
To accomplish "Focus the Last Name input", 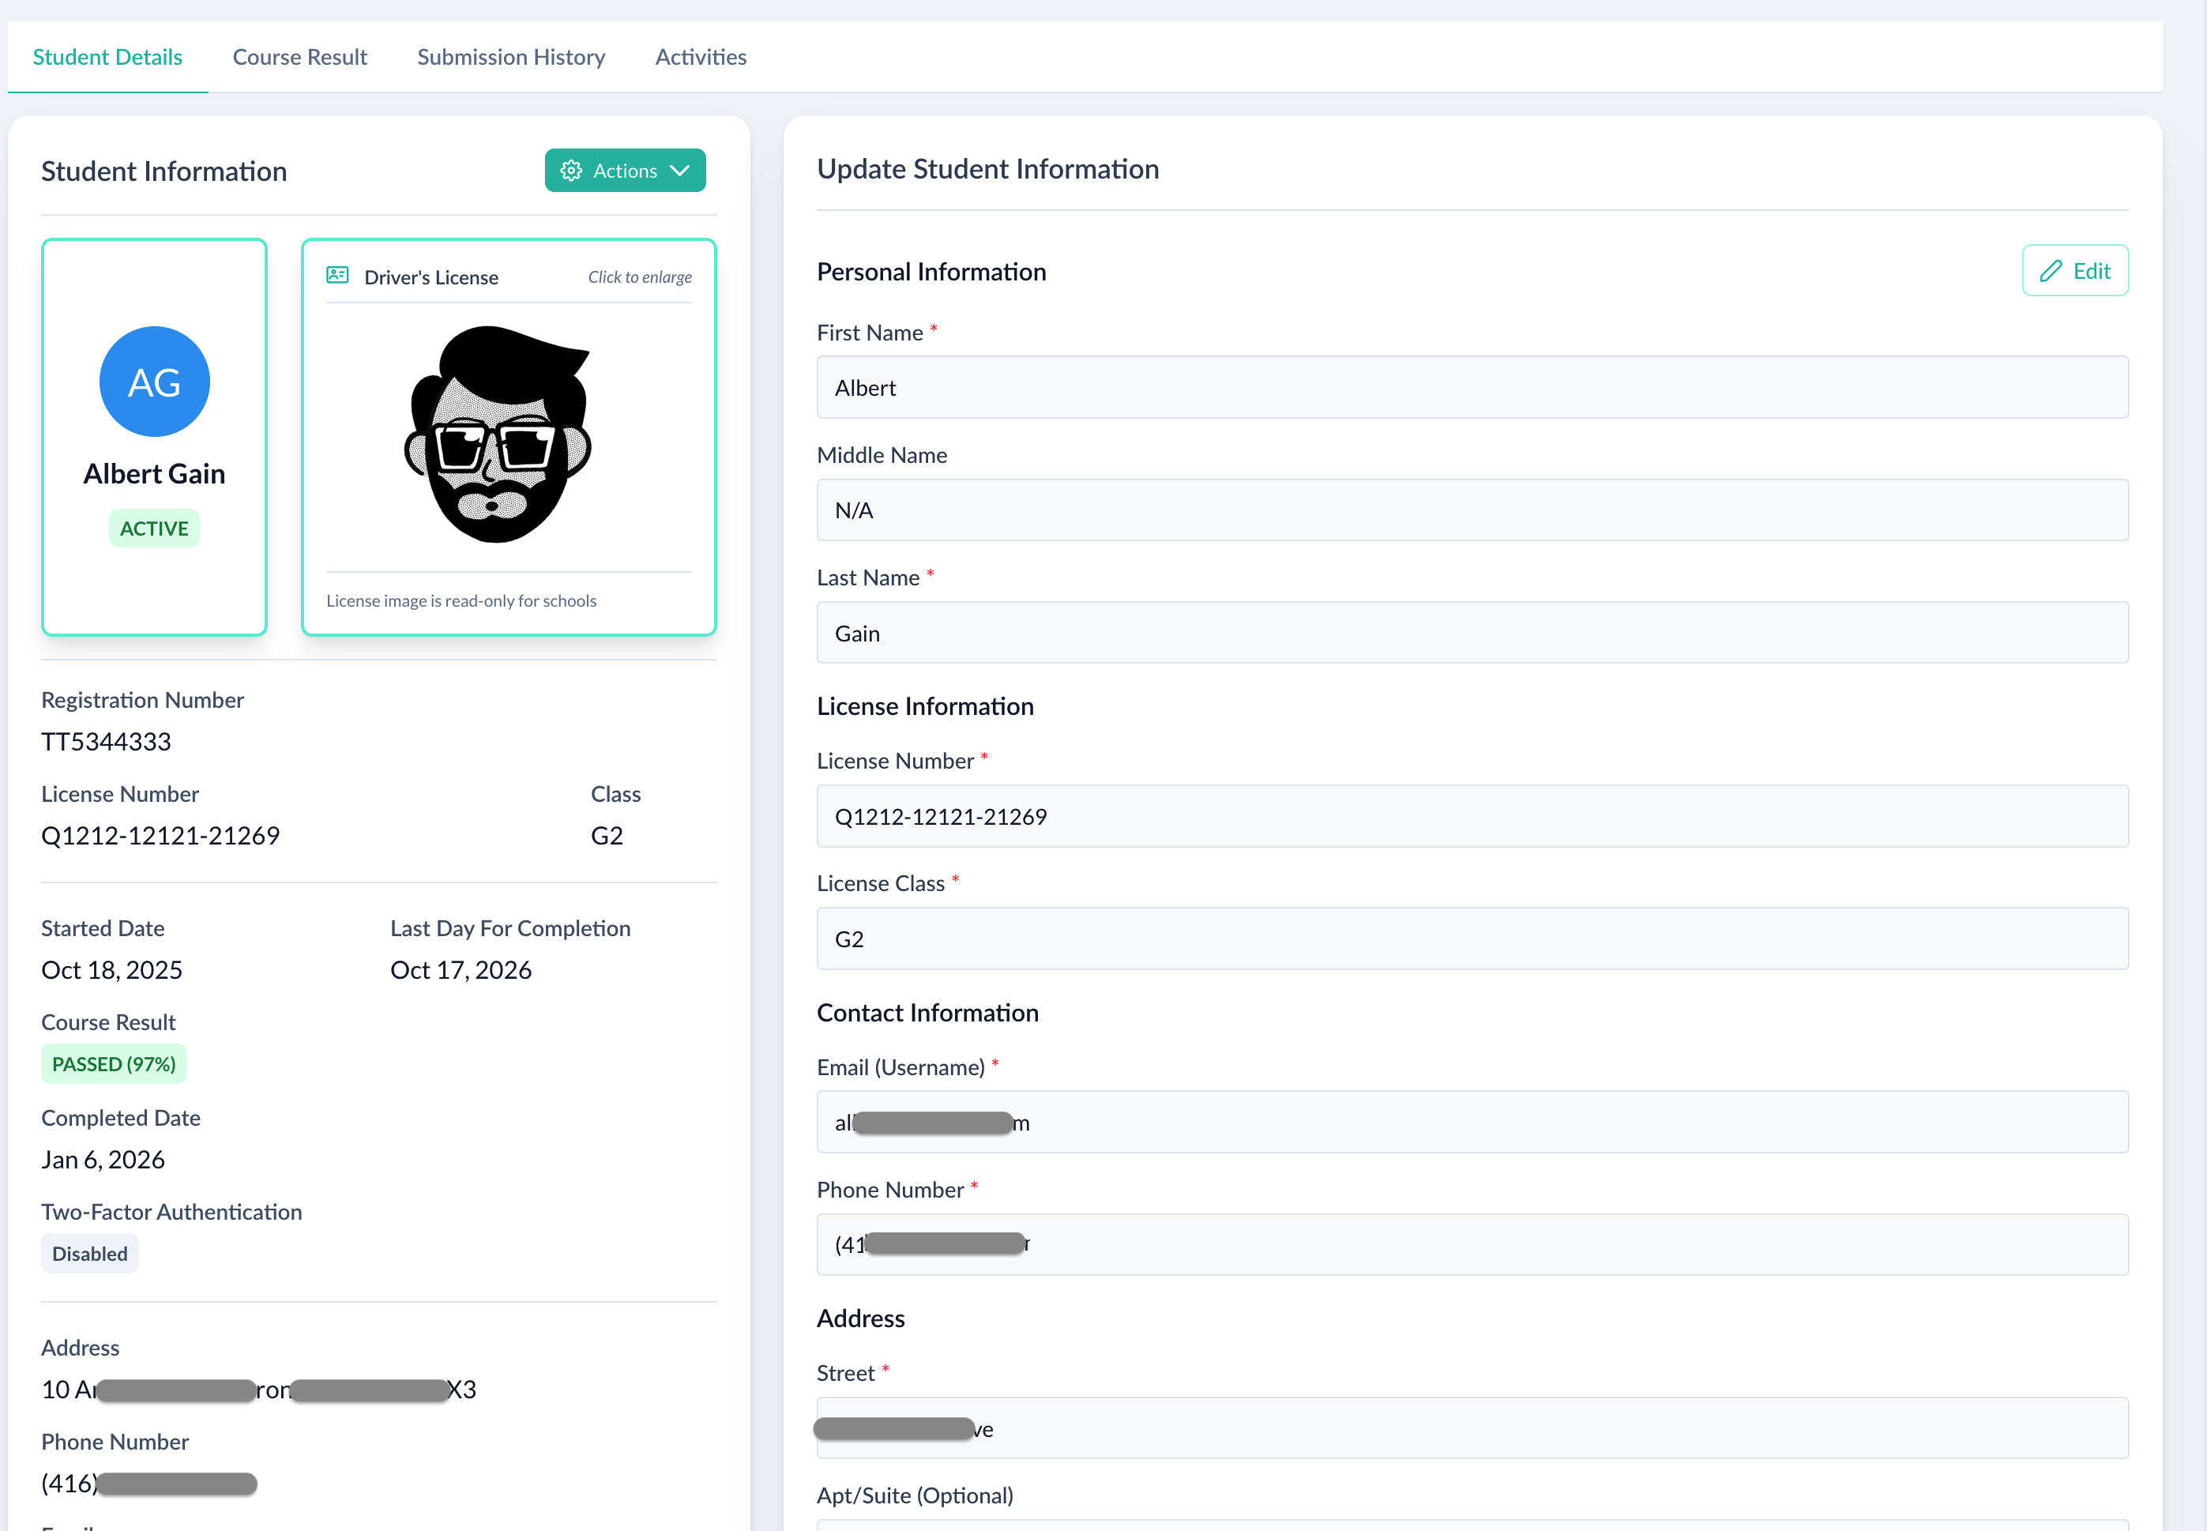I will pyautogui.click(x=1472, y=633).
